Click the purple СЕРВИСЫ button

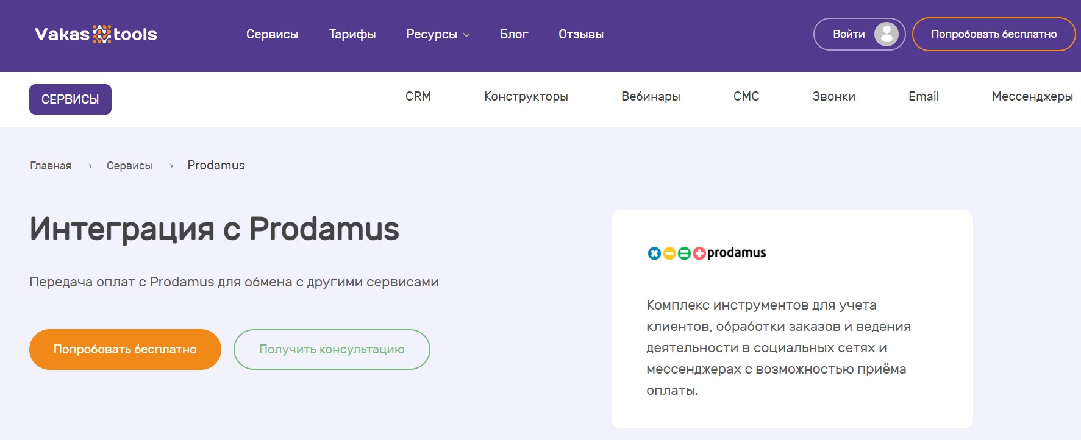70,99
